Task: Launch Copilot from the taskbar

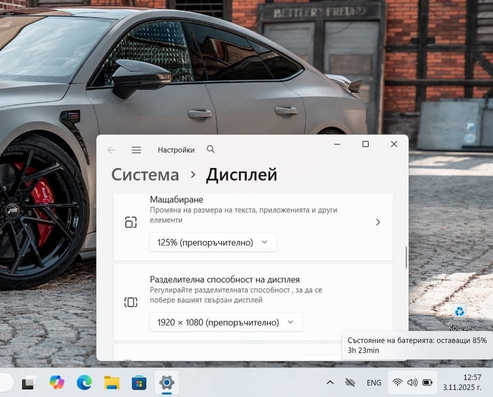Action: (57, 382)
